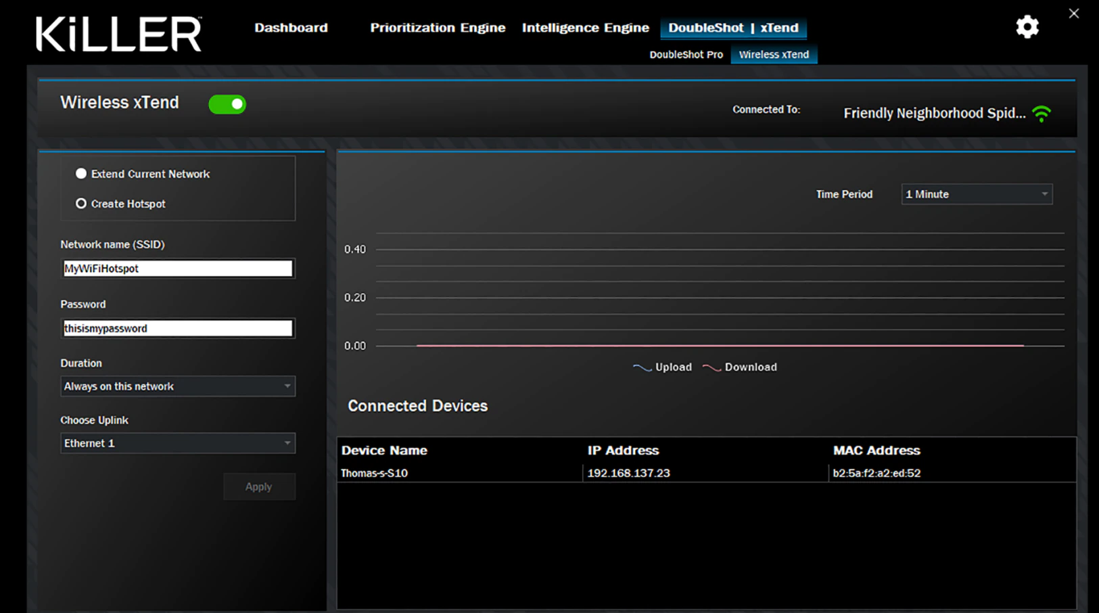Open the Intelligence Engine tab
Image resolution: width=1099 pixels, height=613 pixels.
pyautogui.click(x=585, y=28)
